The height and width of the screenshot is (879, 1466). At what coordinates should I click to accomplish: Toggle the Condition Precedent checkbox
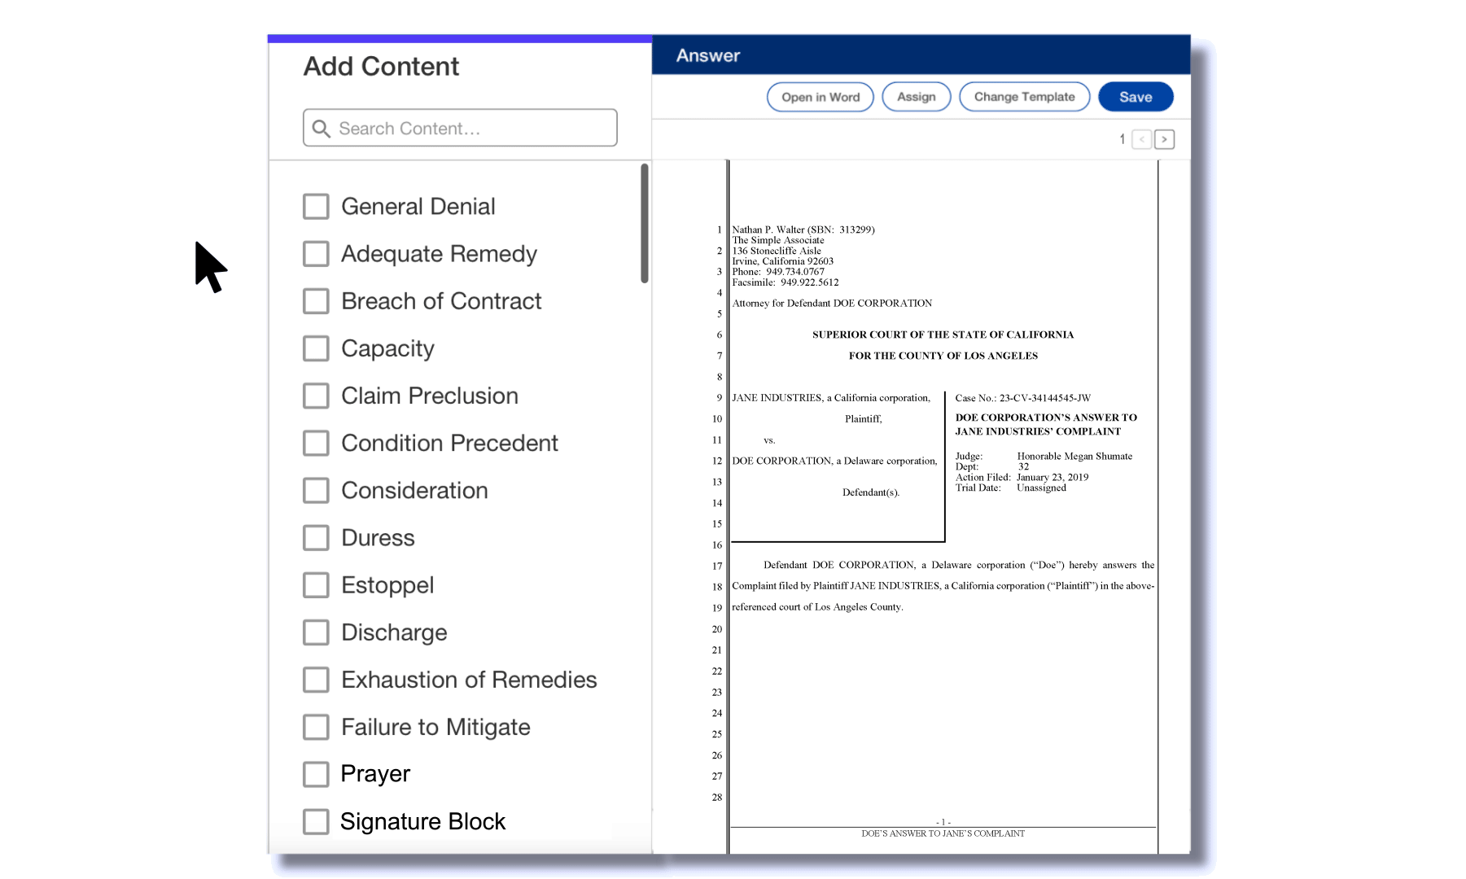pyautogui.click(x=316, y=444)
